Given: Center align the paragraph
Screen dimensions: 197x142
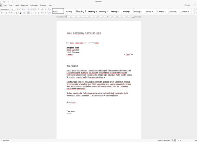Looking at the screenshot, I should coord(32,13).
